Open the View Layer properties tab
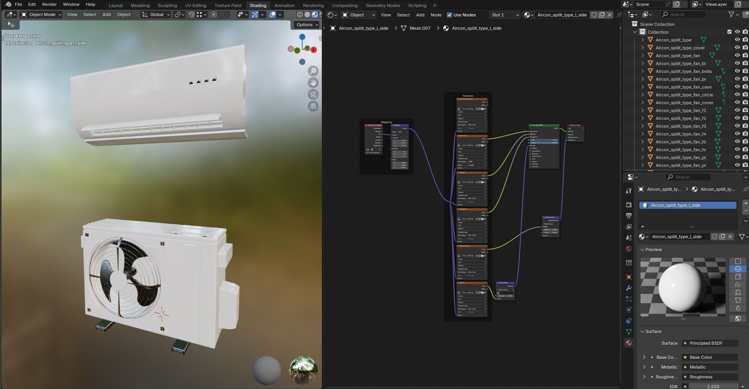Screen dimensions: 749x389 [629, 227]
